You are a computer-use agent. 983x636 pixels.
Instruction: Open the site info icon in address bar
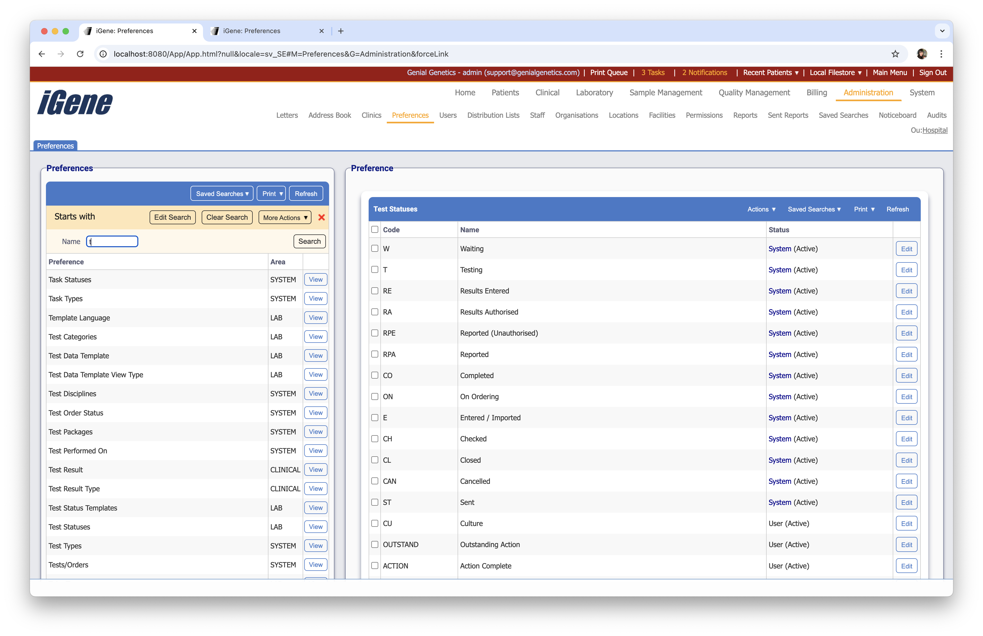point(103,54)
